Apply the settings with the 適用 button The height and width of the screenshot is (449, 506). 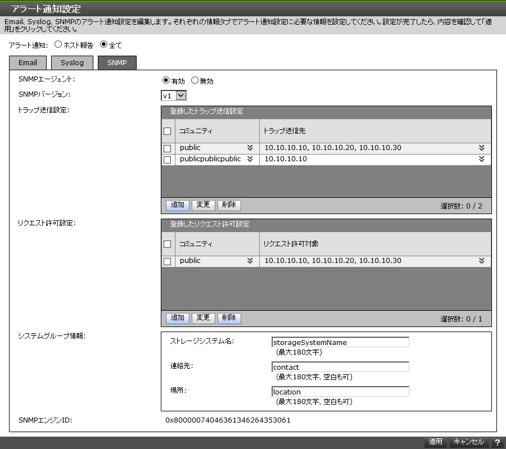pyautogui.click(x=435, y=442)
